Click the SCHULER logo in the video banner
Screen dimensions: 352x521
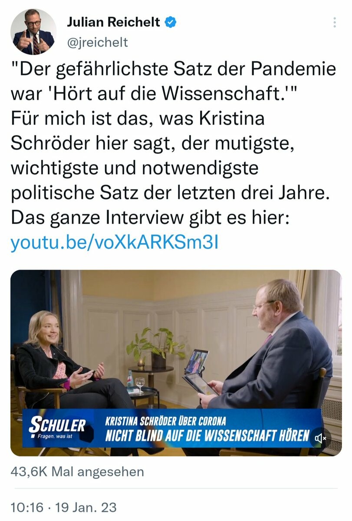coord(57,425)
